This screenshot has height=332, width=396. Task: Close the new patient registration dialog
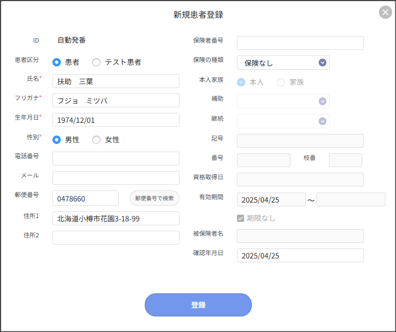point(385,12)
